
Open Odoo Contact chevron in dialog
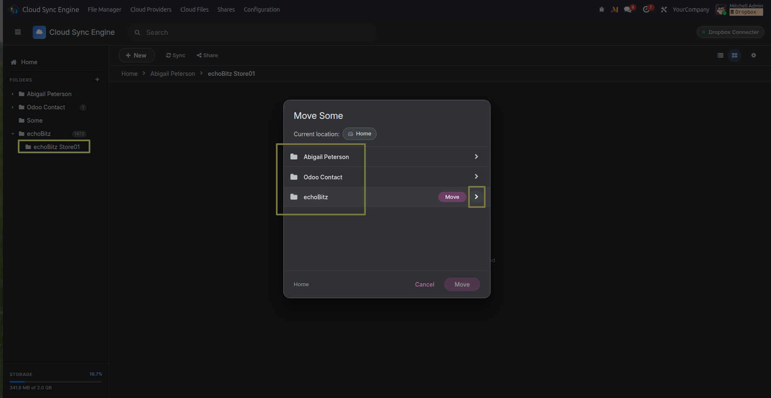coord(476,176)
